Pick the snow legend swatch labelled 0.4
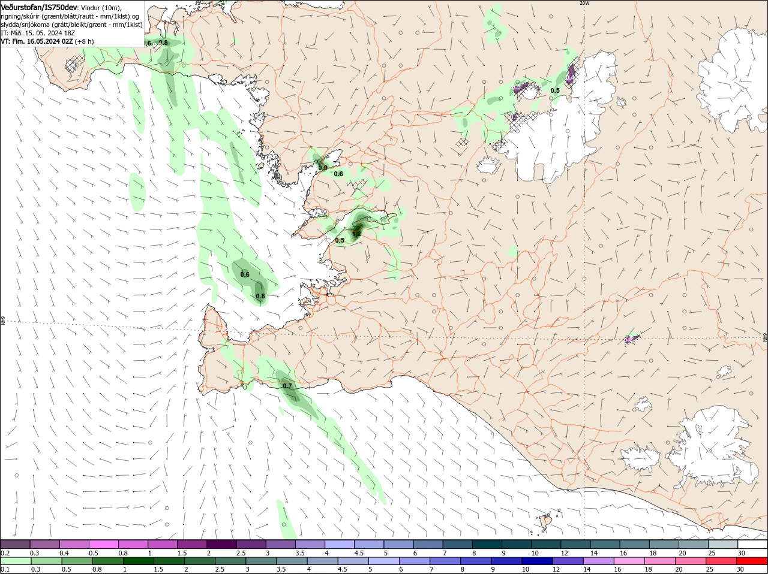 (x=74, y=544)
